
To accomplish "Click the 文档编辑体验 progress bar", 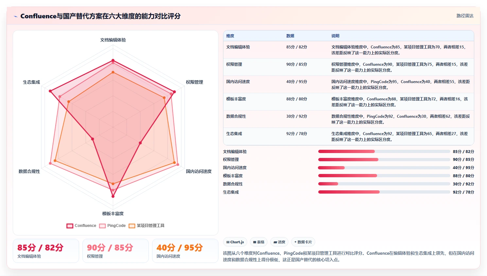I will 384,151.
